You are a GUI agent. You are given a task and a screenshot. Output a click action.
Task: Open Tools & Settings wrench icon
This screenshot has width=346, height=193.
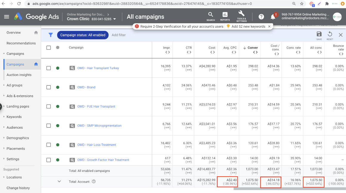point(241,16)
